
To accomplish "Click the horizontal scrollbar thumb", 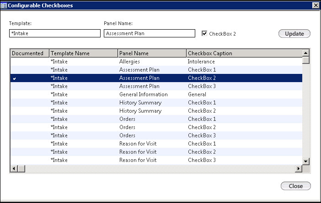I will coord(21,169).
